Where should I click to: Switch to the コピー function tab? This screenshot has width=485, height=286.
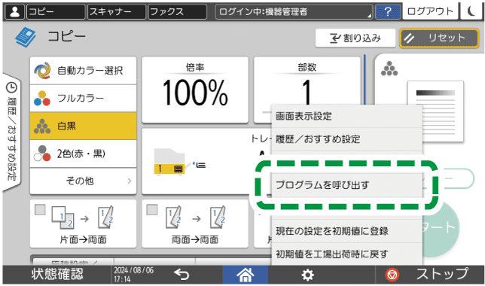[x=56, y=12]
